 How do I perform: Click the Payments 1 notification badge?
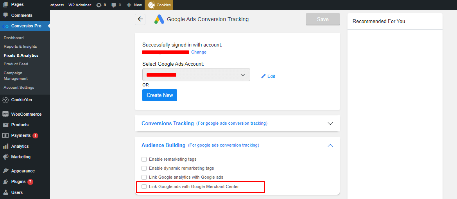[x=35, y=136]
